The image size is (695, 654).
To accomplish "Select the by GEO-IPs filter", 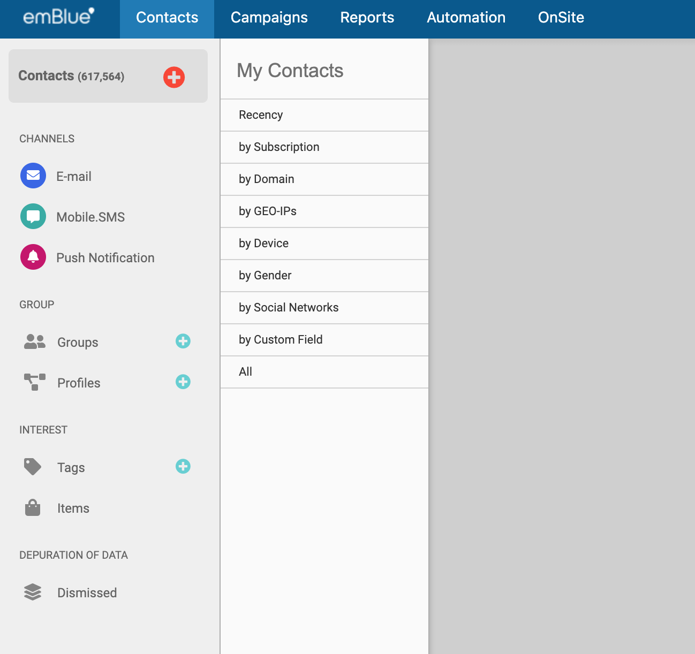I will point(268,211).
